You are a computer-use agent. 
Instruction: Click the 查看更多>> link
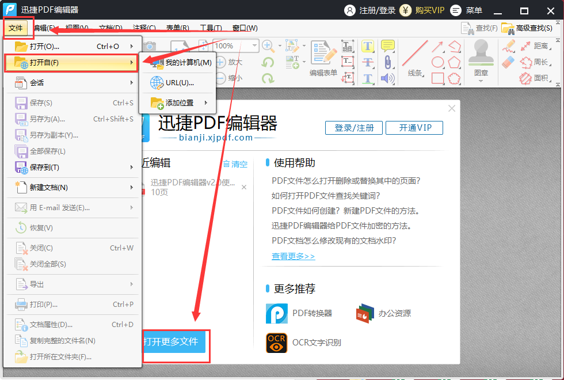click(293, 257)
